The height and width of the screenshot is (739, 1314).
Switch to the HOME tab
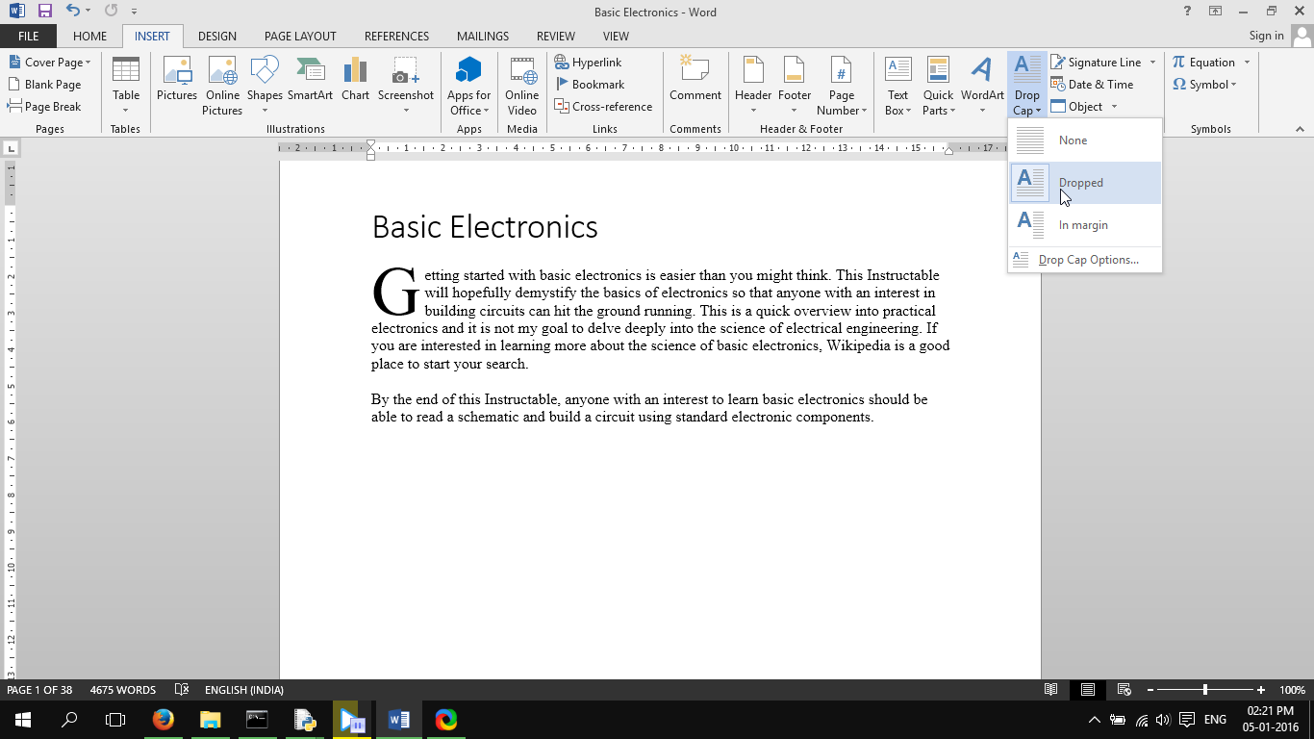pos(89,36)
